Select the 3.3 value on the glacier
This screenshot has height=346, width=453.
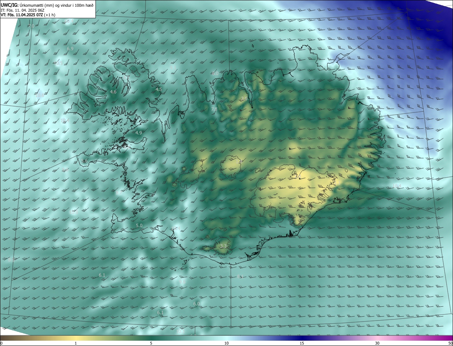coord(223,246)
